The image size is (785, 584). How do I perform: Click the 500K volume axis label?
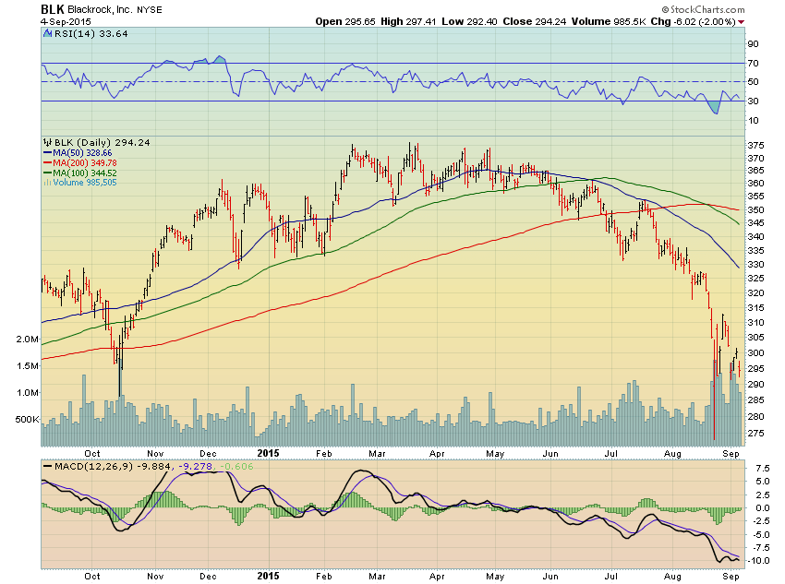coord(27,420)
